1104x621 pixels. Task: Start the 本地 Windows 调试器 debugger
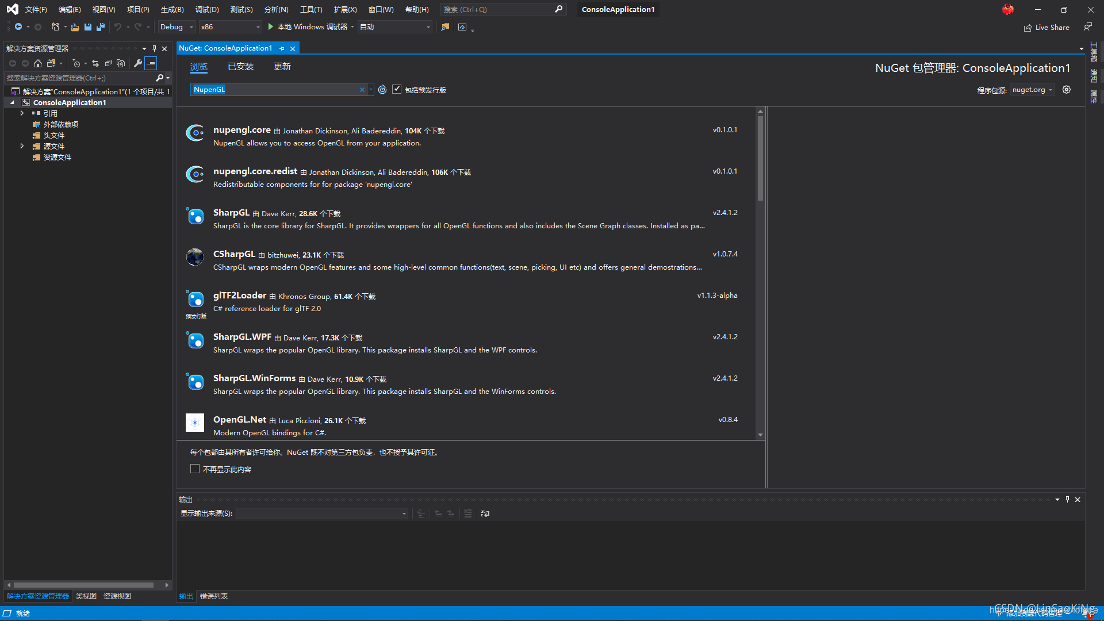click(x=308, y=27)
